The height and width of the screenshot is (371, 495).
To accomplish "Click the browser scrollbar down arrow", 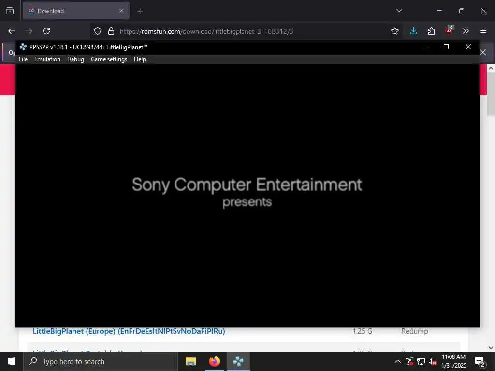I will 491,348.
